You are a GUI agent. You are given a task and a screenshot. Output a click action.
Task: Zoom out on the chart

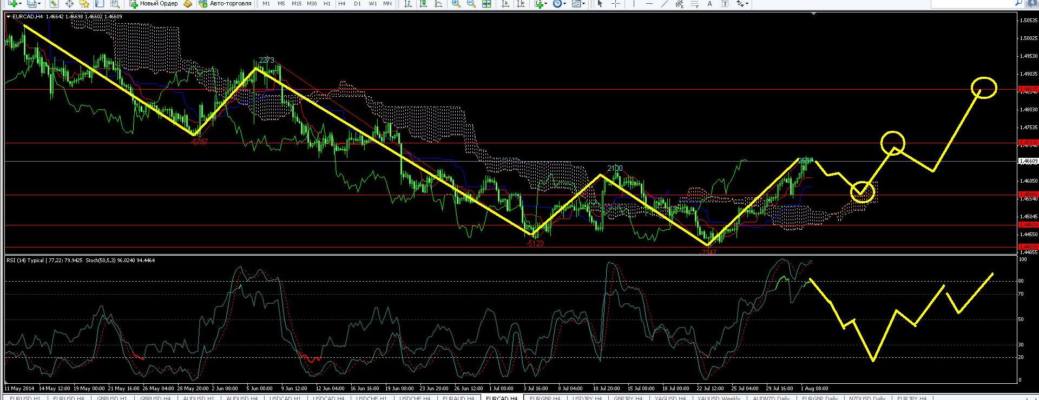[x=471, y=3]
